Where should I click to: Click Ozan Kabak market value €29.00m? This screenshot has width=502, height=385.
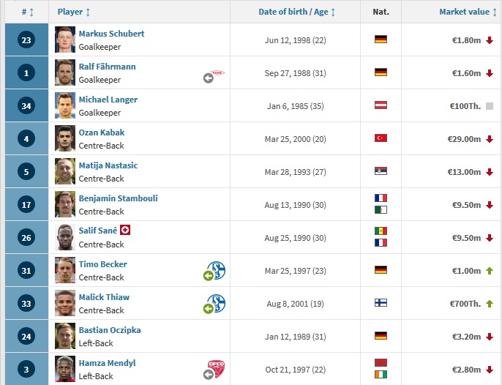(466, 138)
